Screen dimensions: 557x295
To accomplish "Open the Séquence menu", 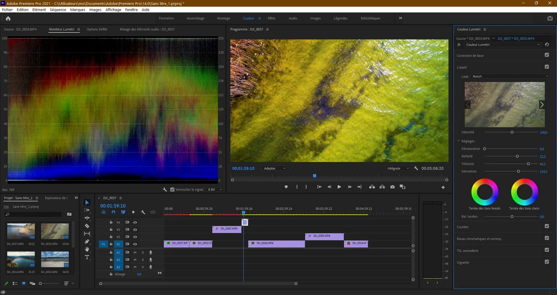I will click(x=58, y=10).
